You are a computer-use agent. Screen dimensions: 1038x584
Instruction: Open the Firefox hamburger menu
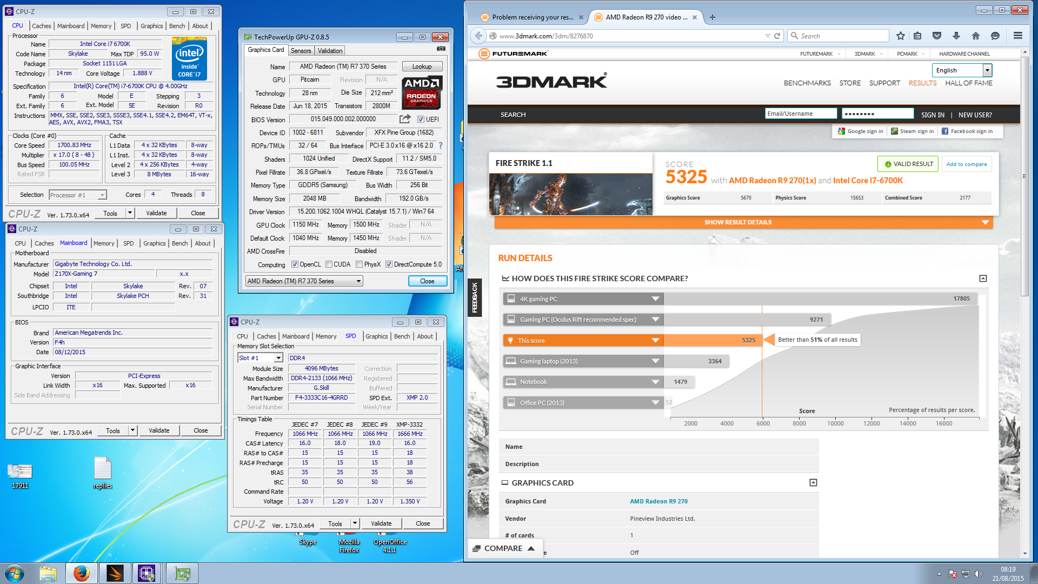[x=1018, y=36]
